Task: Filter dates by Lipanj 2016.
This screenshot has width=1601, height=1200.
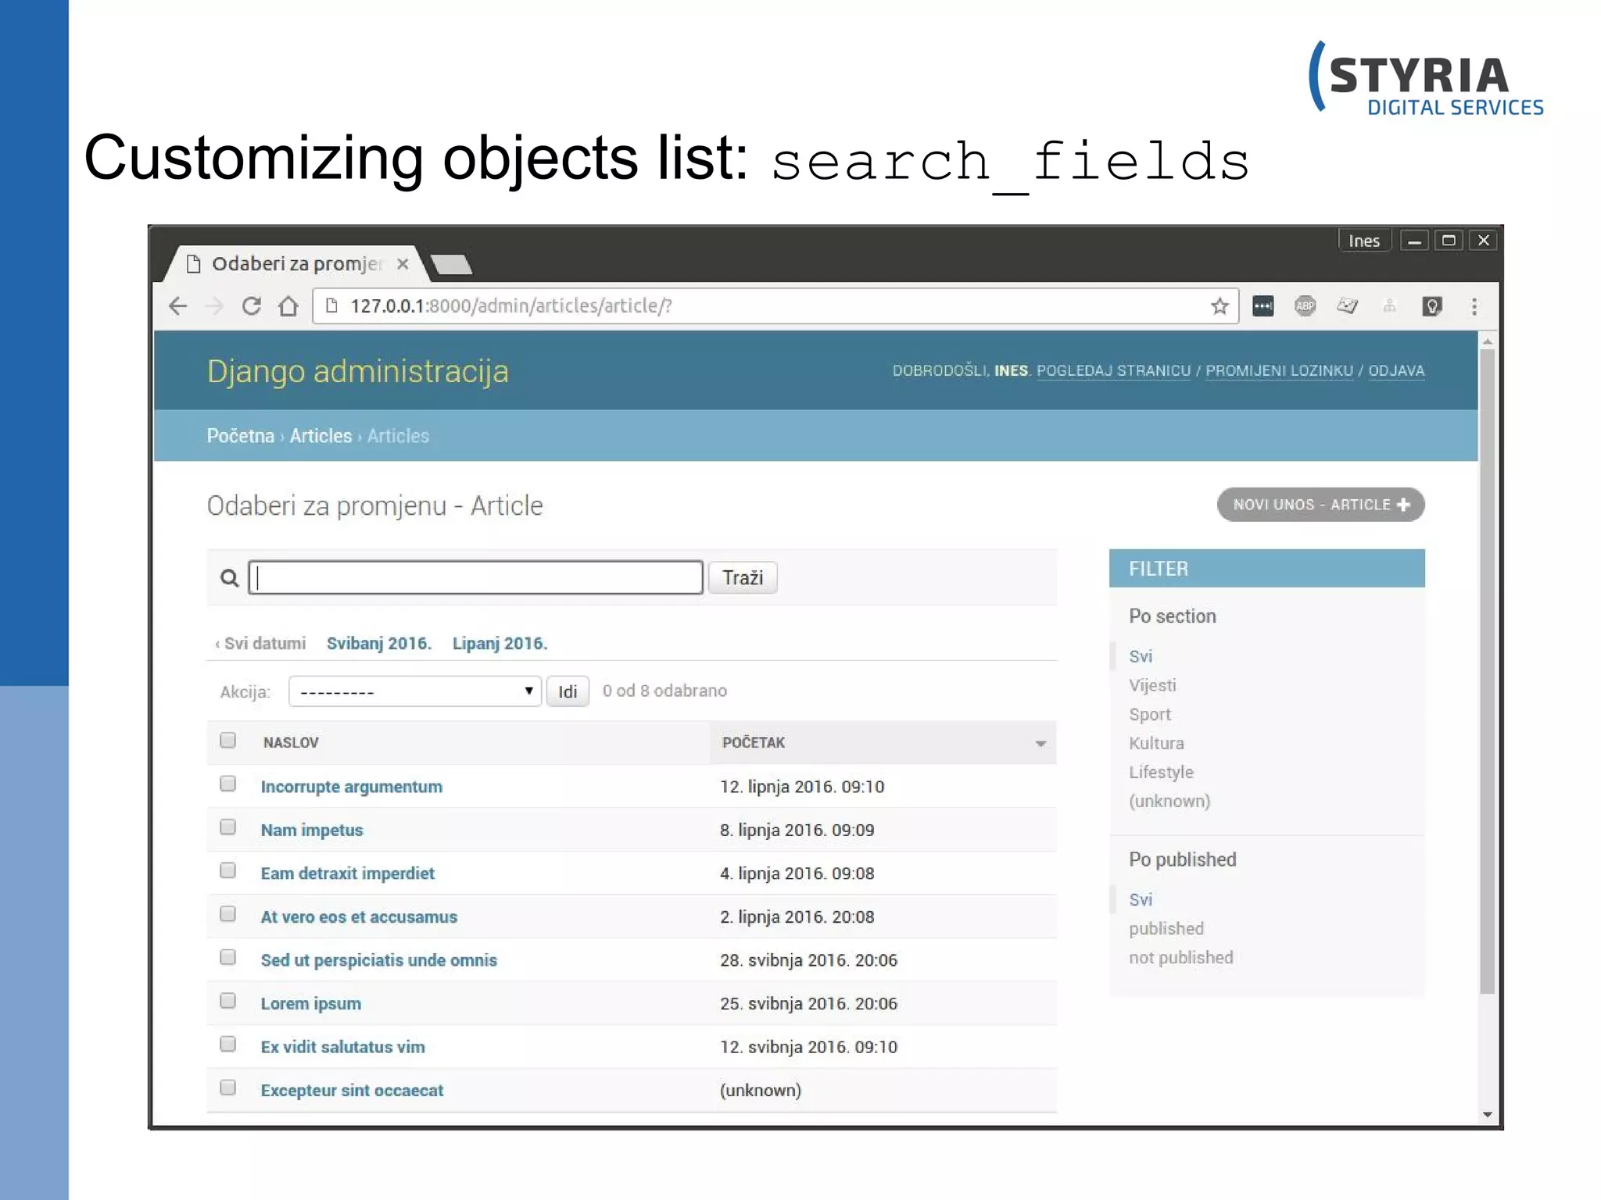Action: point(500,644)
